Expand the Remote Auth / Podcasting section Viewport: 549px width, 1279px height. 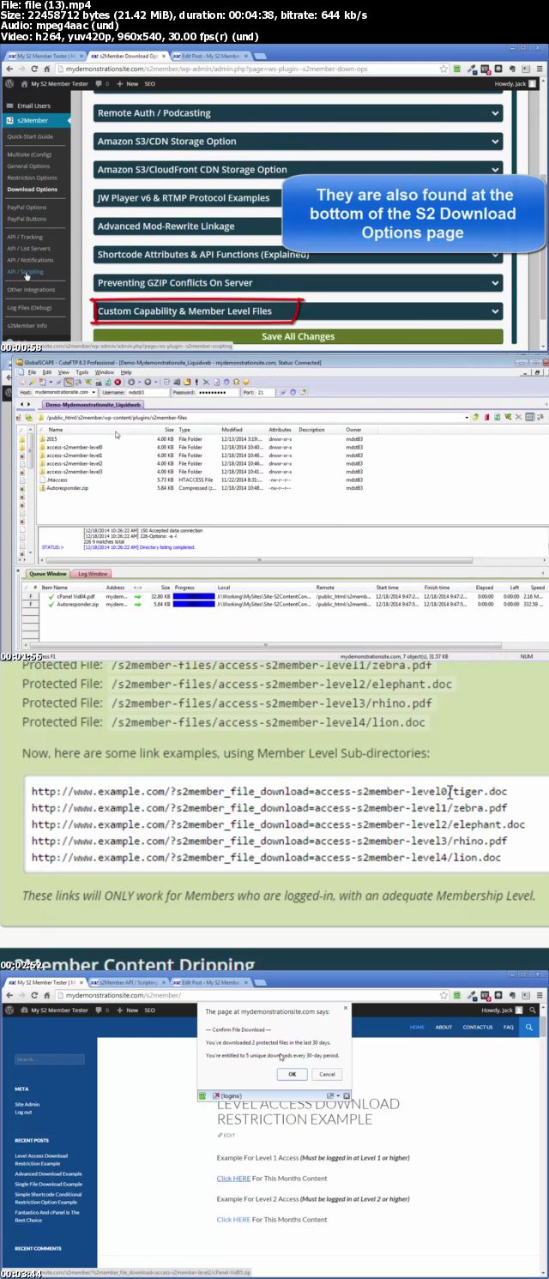pos(298,112)
